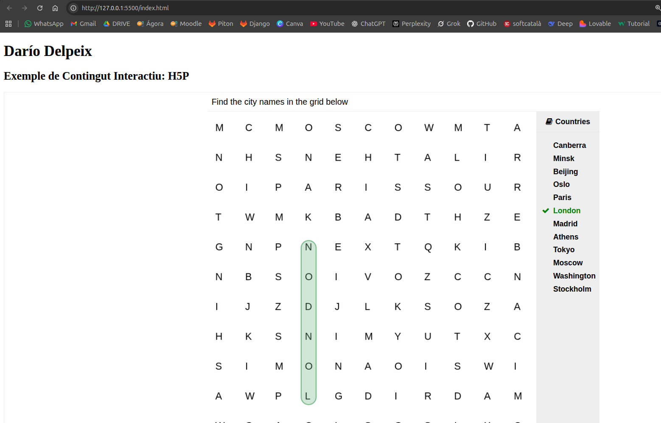The width and height of the screenshot is (661, 423).
Task: Open the Gmail bookmark
Action: coord(83,24)
